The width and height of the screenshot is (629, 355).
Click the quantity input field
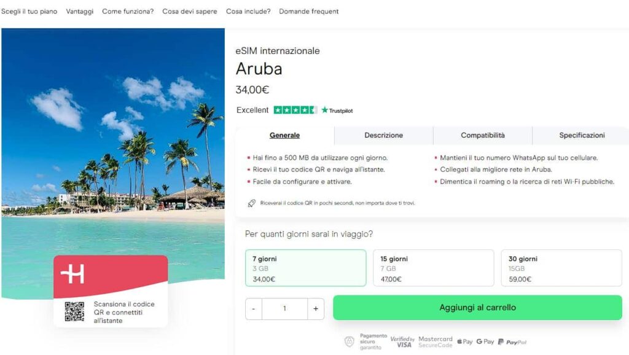tap(284, 308)
